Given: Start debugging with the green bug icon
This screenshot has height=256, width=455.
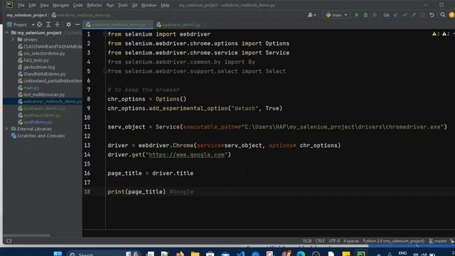Looking at the screenshot, I should tap(365, 15).
